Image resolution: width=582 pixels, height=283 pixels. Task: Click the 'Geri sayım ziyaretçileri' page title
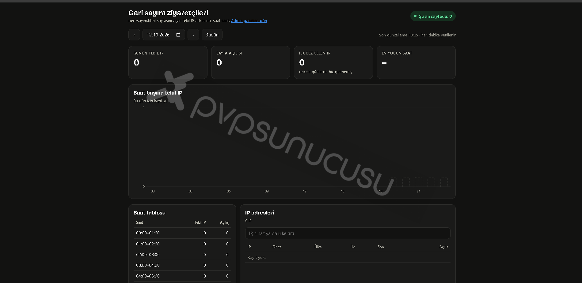[168, 13]
